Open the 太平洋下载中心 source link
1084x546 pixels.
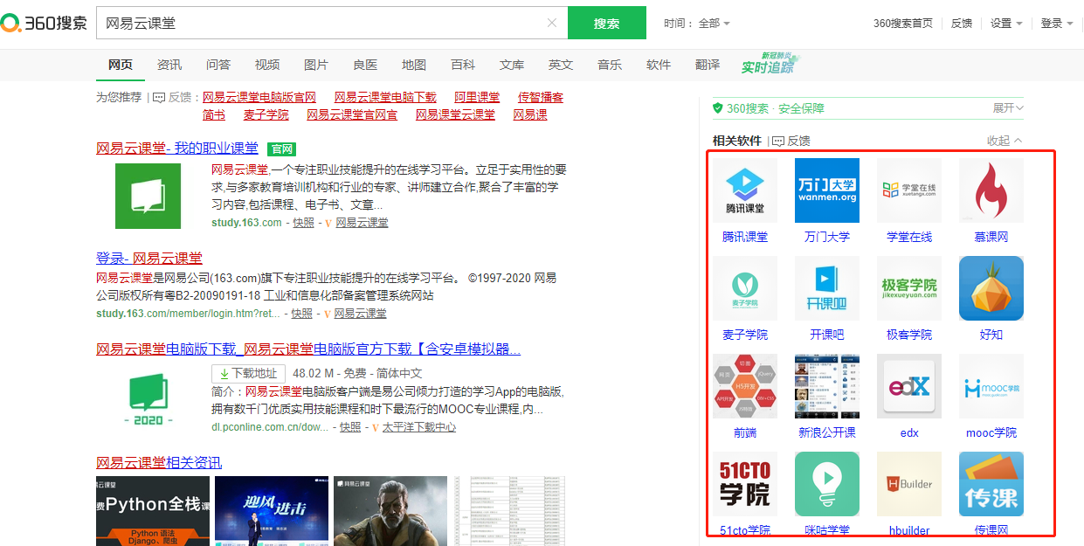(x=419, y=427)
